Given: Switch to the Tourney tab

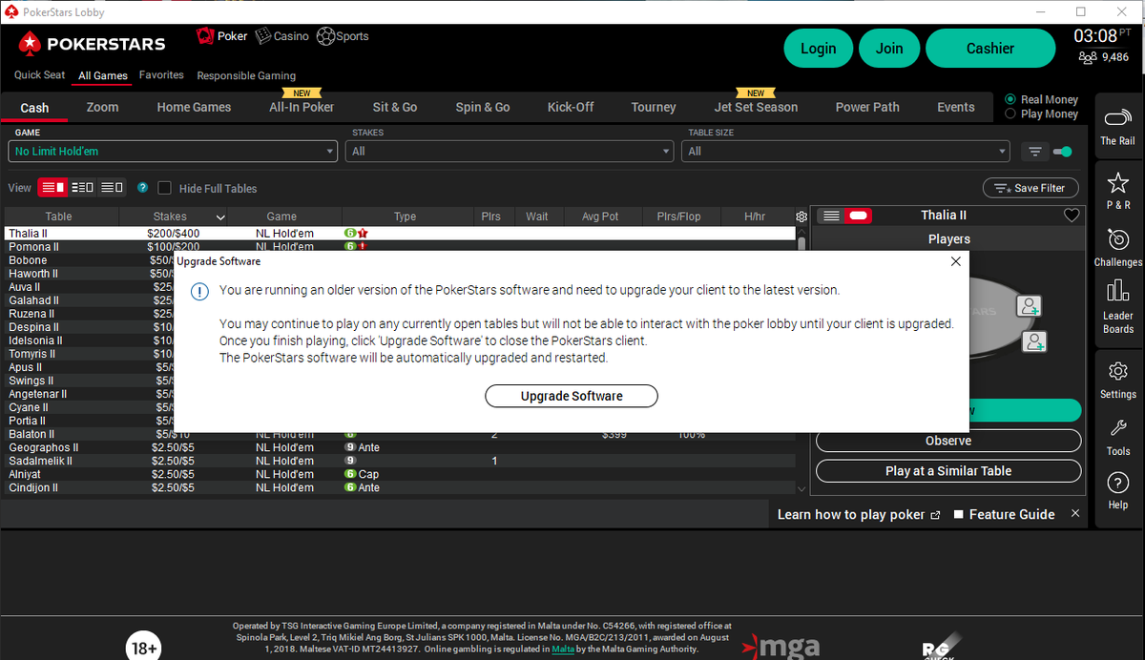Looking at the screenshot, I should point(654,107).
